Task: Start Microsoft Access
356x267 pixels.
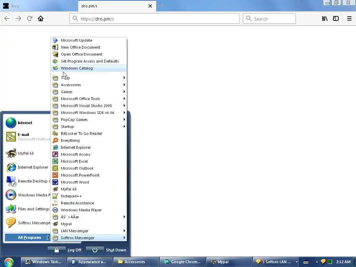Action: pos(89,154)
